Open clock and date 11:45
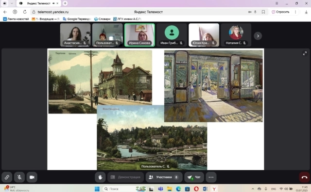 (302, 189)
